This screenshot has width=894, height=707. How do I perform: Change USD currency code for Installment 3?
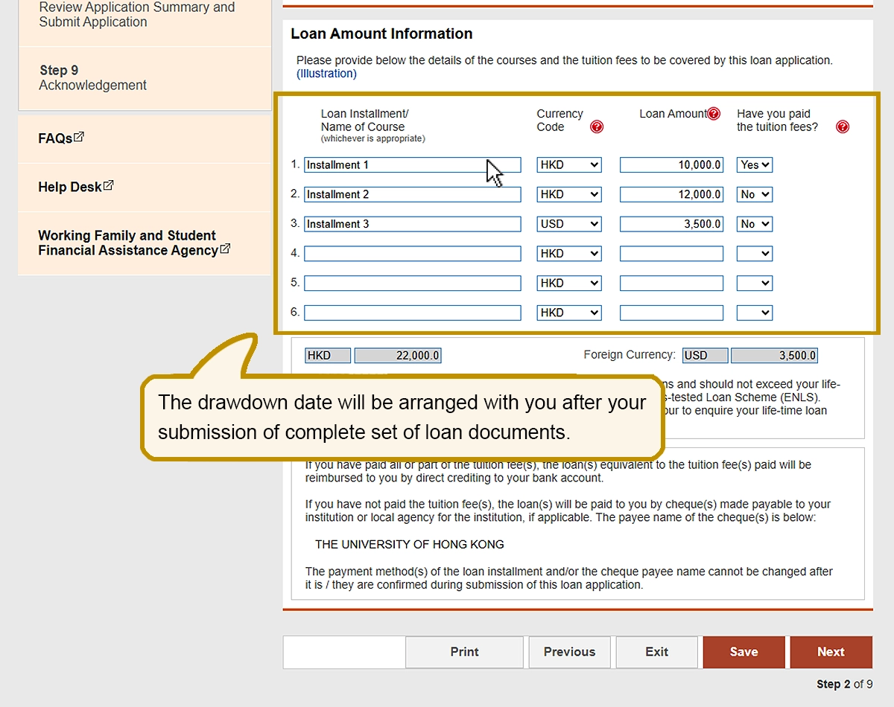point(569,224)
